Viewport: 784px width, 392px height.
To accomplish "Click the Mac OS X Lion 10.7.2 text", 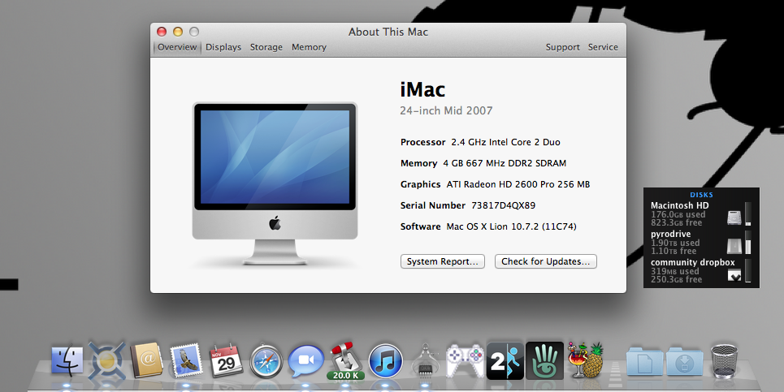I will [x=511, y=226].
